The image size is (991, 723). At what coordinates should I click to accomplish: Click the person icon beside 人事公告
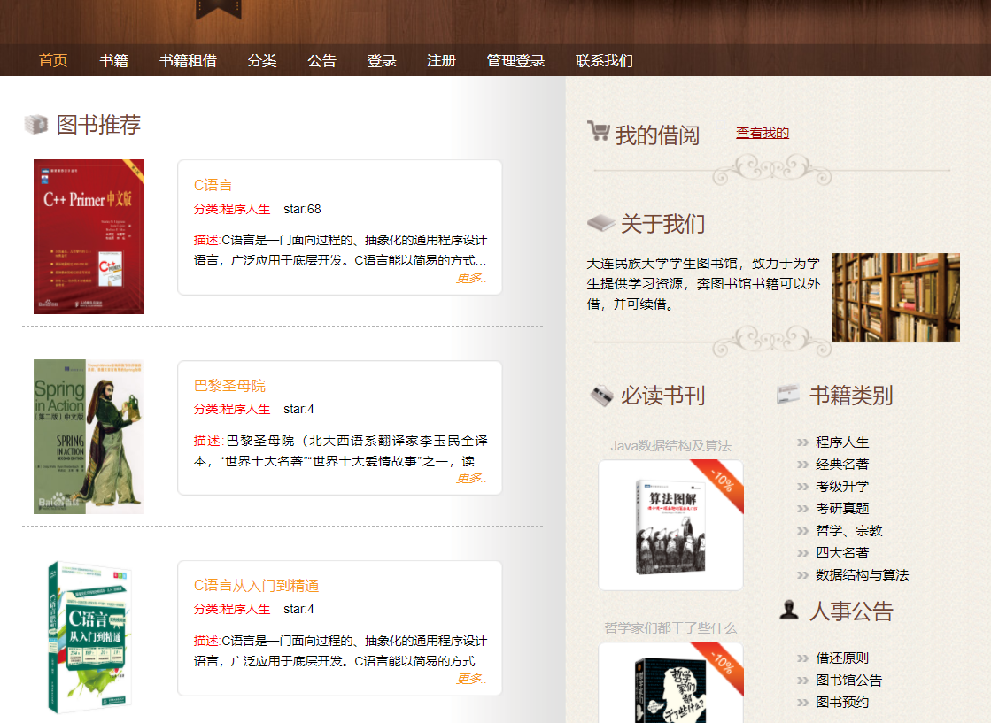click(789, 610)
